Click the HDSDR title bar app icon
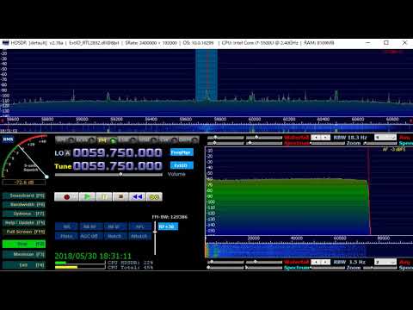Image resolution: width=413 pixels, height=310 pixels. point(6,43)
